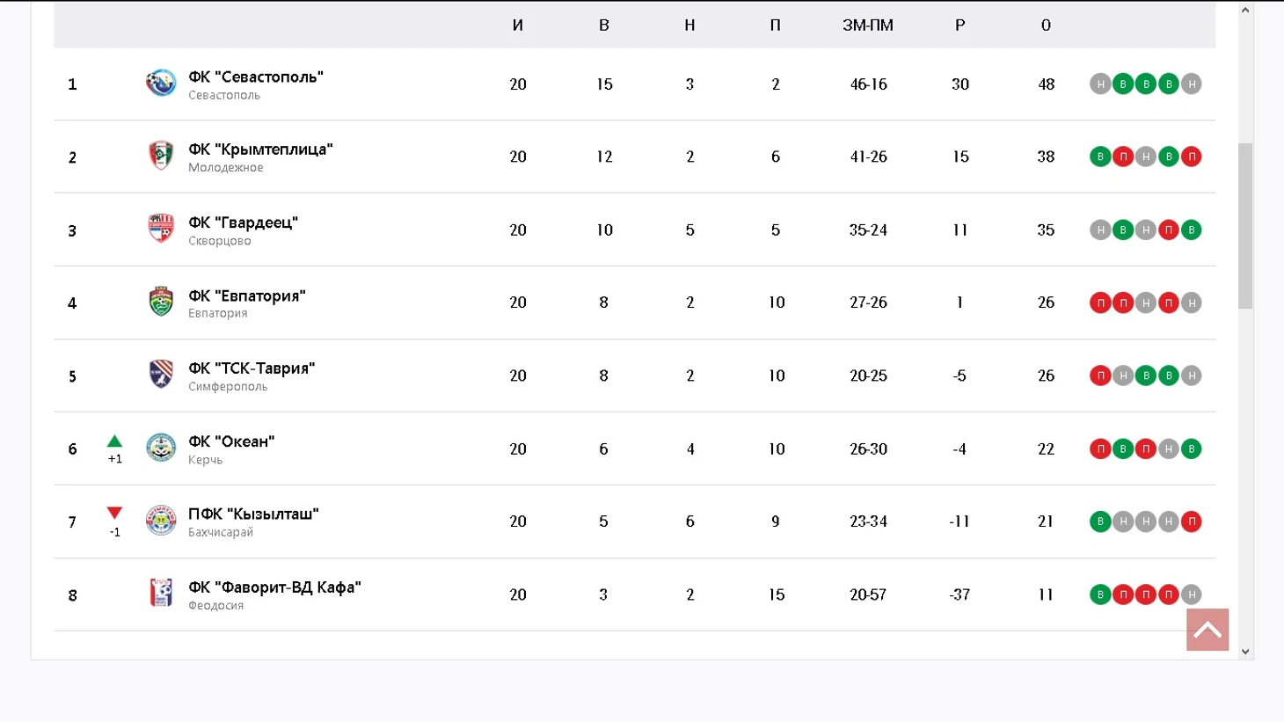Viewport: 1284px width, 722px height.
Task: Click the Krymteplitsa club crest
Action: click(161, 156)
